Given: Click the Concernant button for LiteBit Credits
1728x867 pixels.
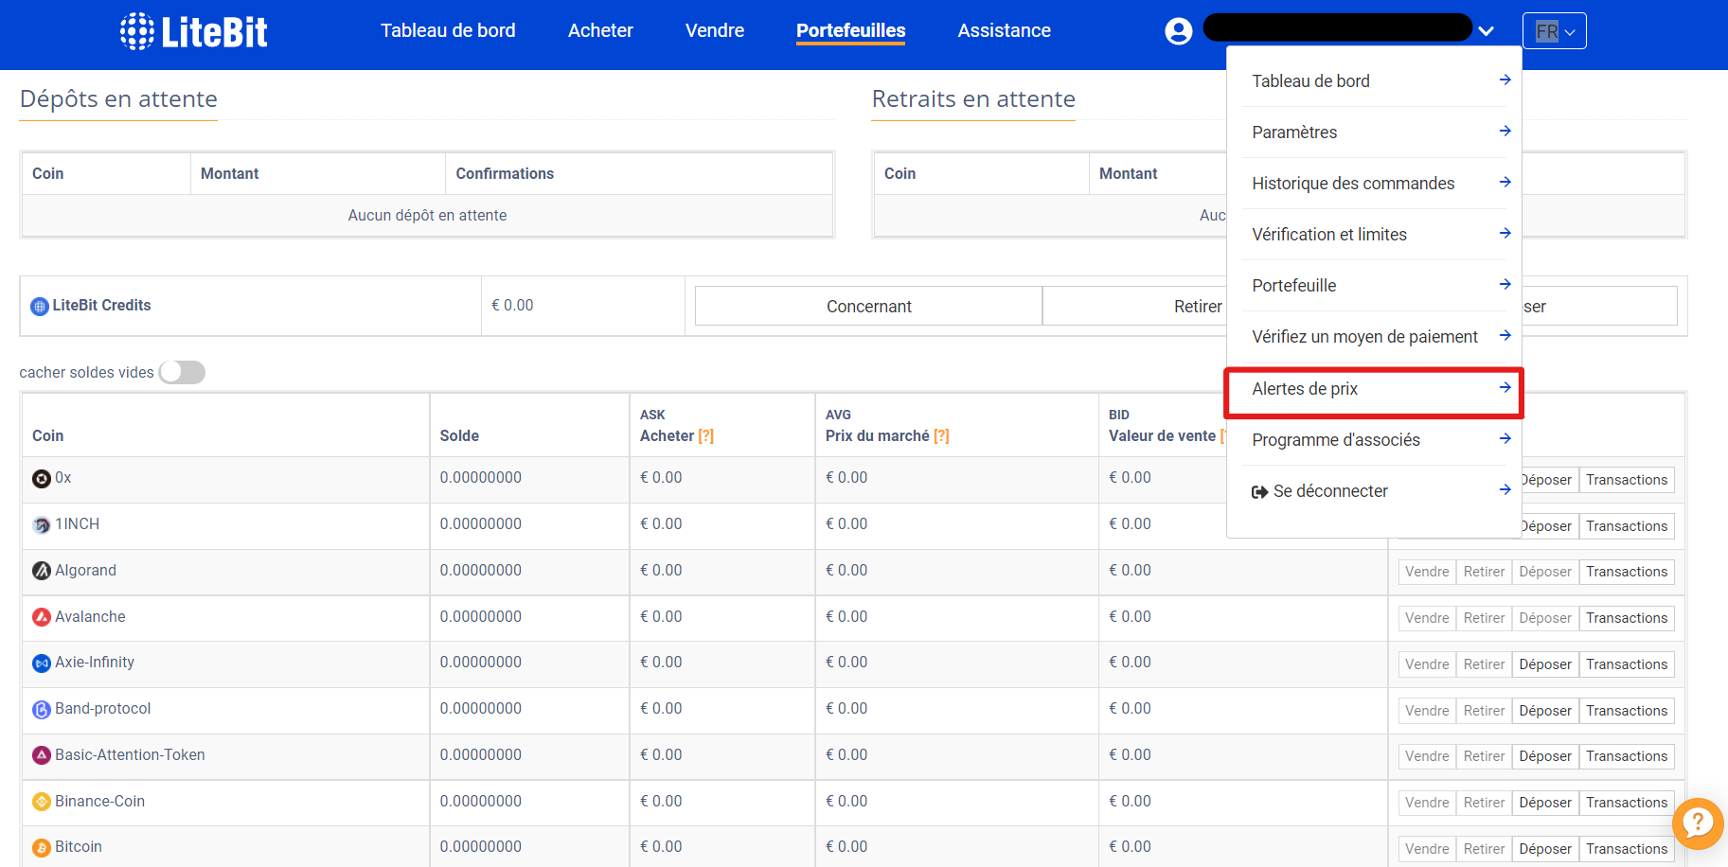Looking at the screenshot, I should [x=867, y=305].
